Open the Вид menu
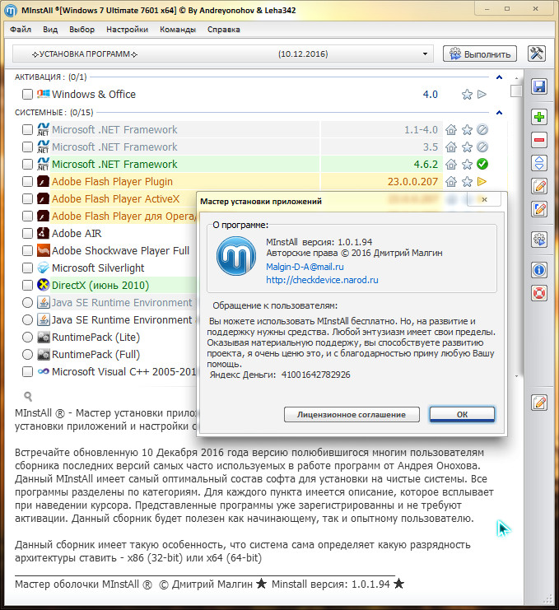This screenshot has width=559, height=610. (50, 30)
